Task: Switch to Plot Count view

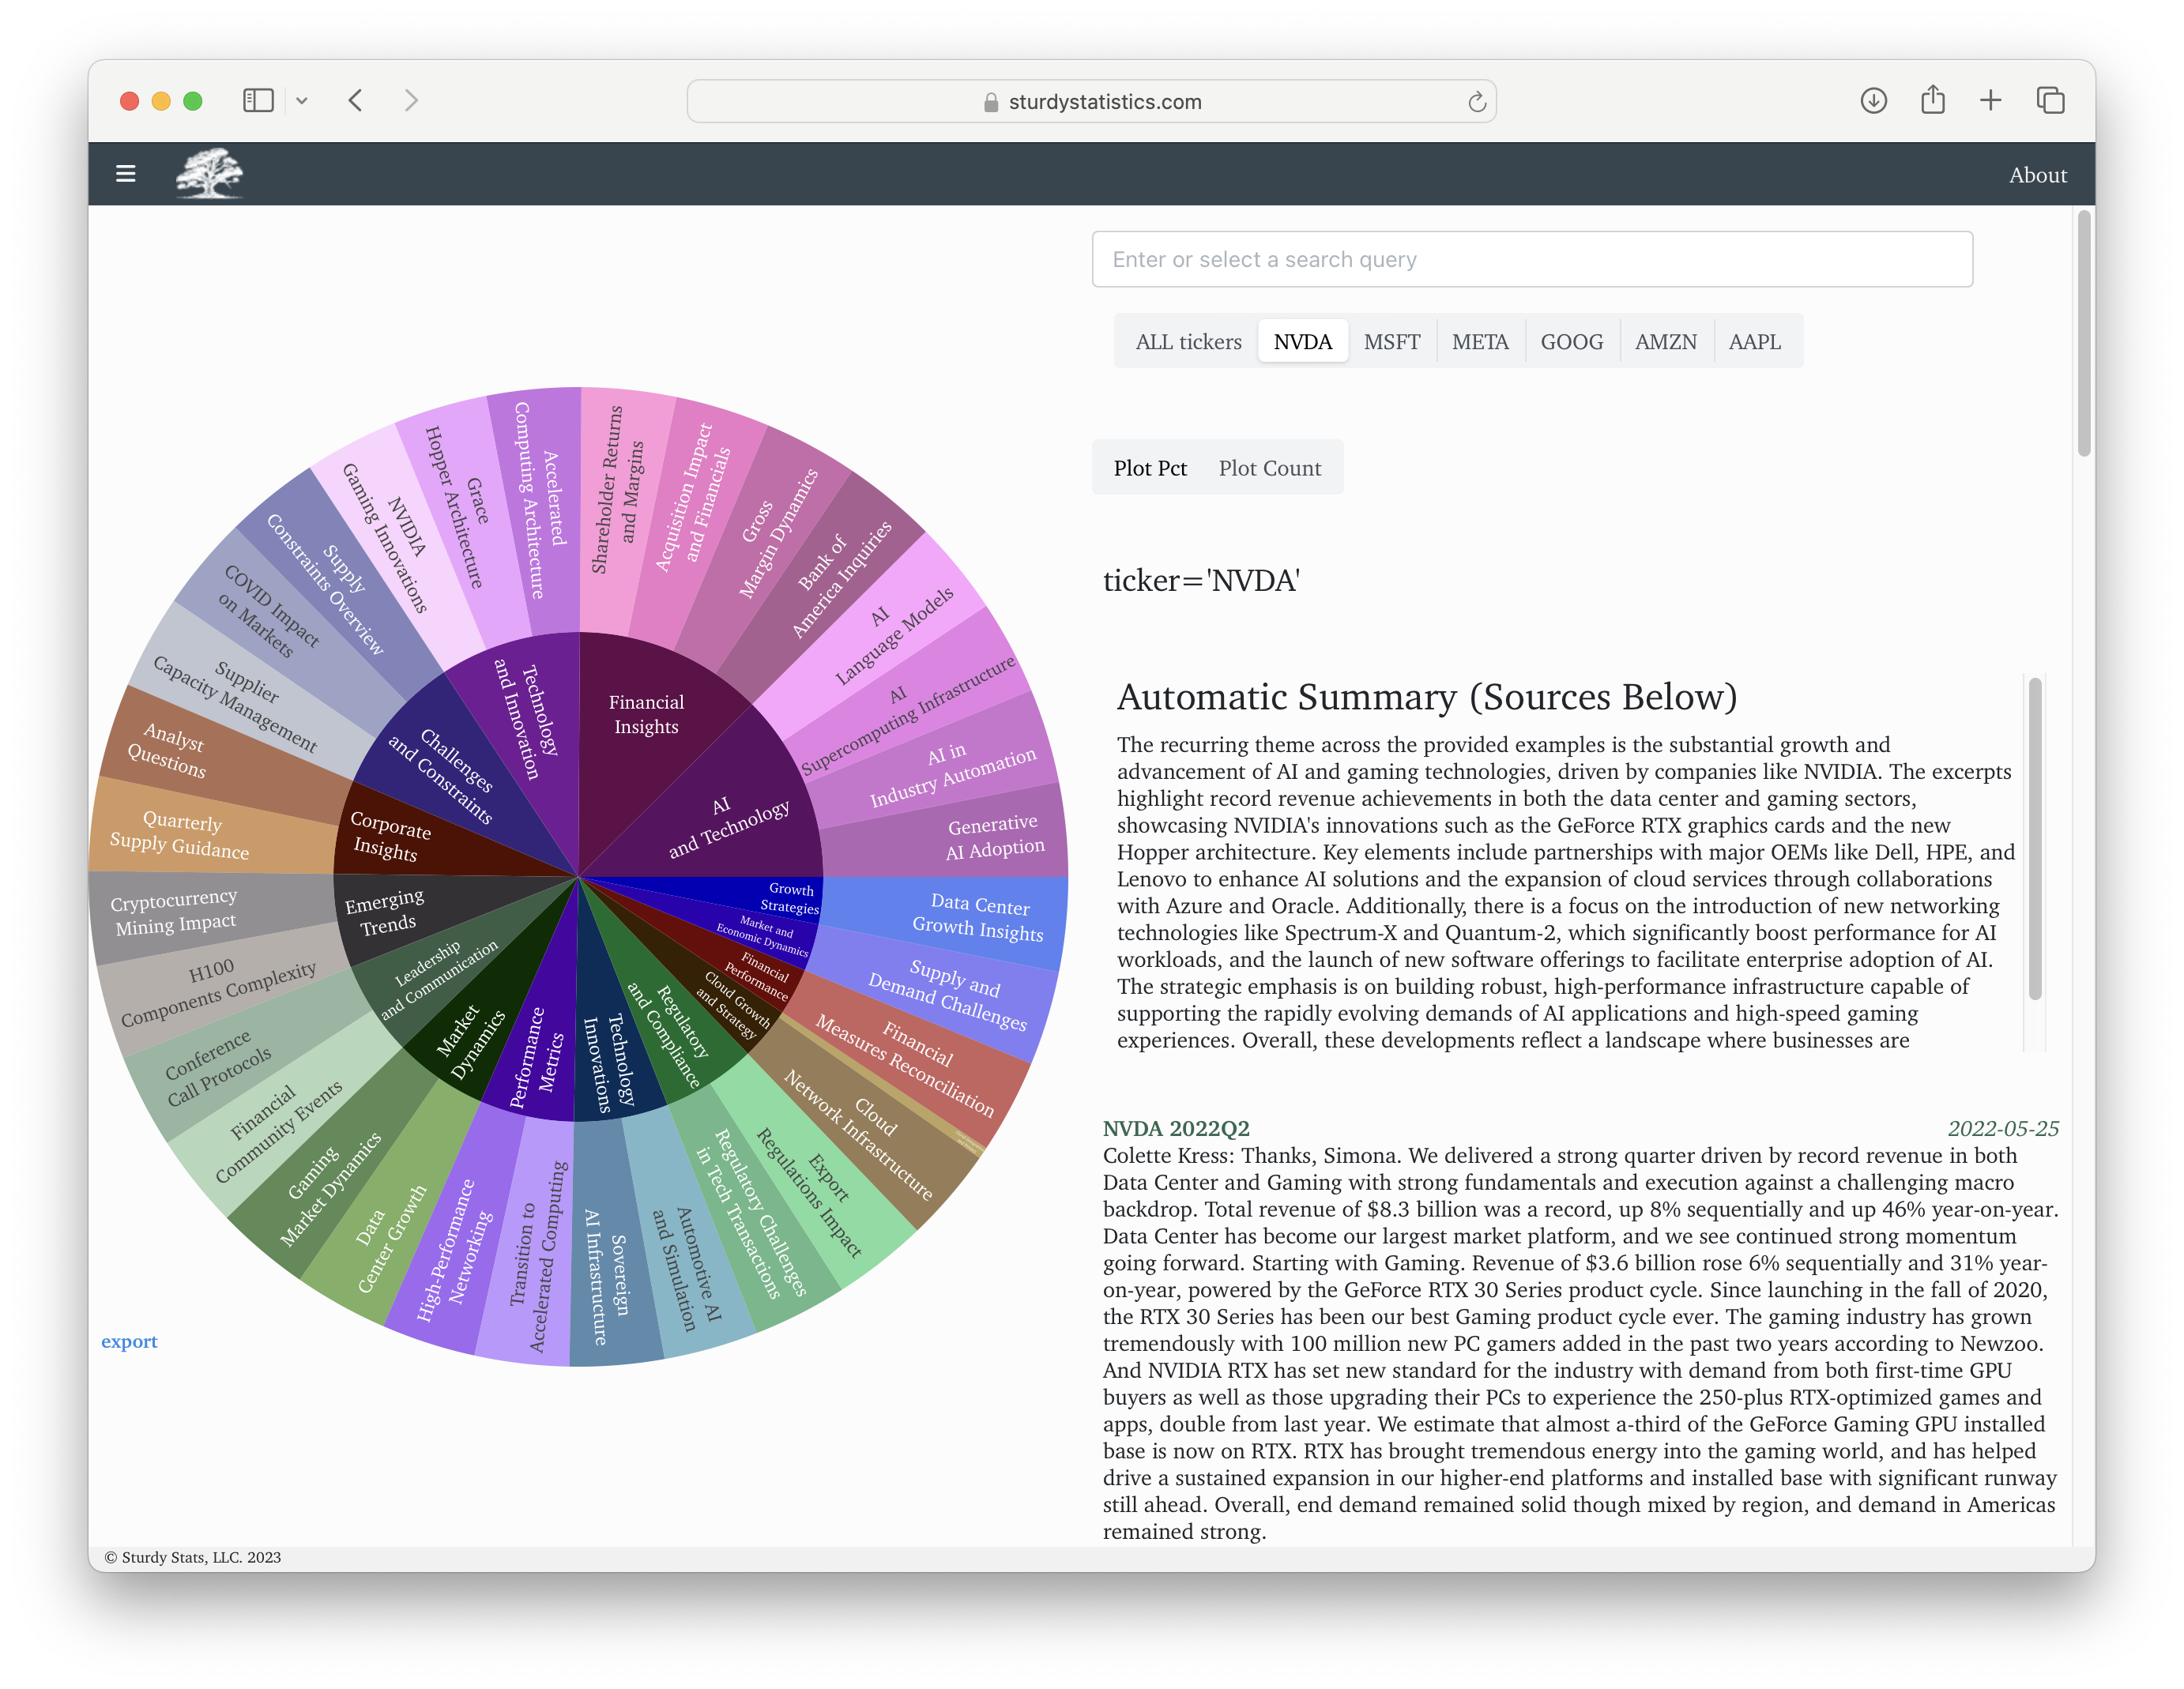Action: (1270, 467)
